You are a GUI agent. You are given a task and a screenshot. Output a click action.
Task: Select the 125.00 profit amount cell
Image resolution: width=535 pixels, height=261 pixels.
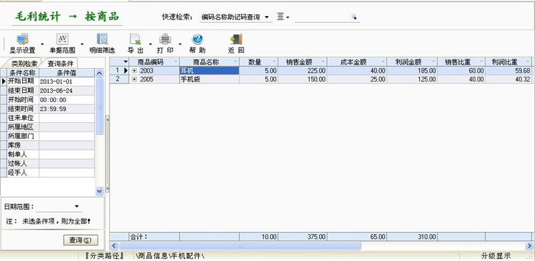(412, 79)
